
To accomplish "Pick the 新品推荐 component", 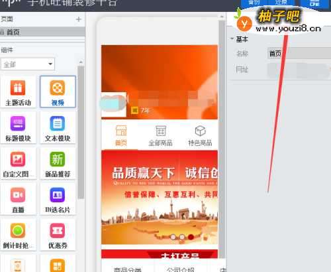I will [58, 163].
